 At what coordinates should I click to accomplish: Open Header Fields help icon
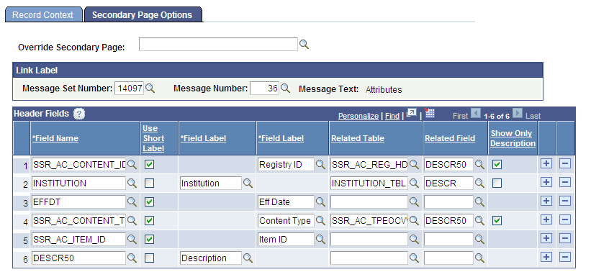78,114
